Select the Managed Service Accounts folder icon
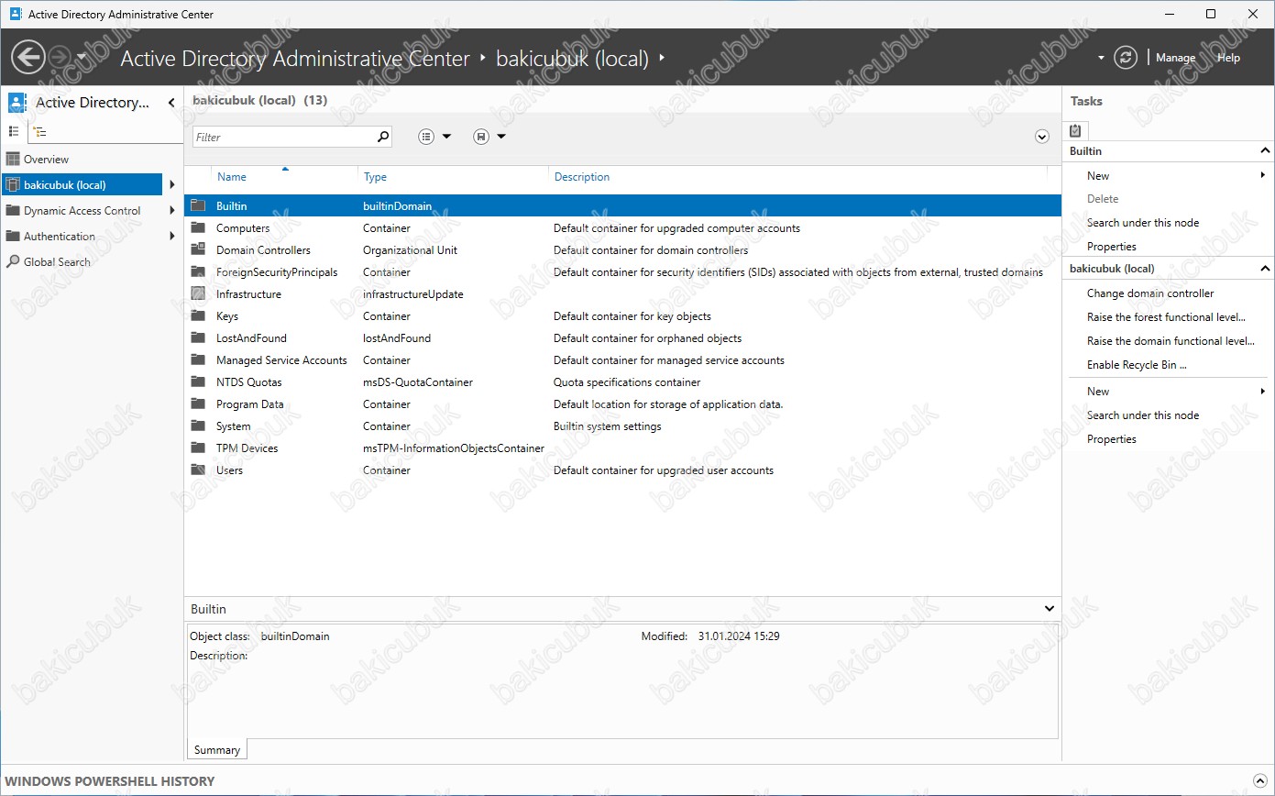The width and height of the screenshot is (1275, 796). (x=198, y=360)
